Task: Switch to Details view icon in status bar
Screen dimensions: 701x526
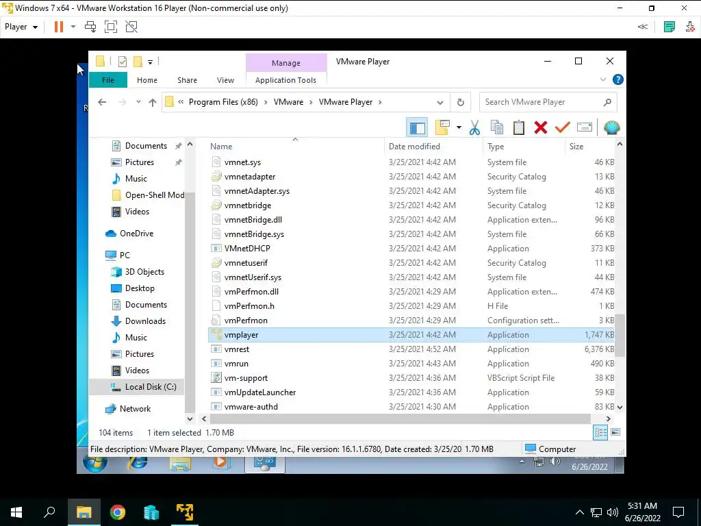Action: click(x=600, y=432)
